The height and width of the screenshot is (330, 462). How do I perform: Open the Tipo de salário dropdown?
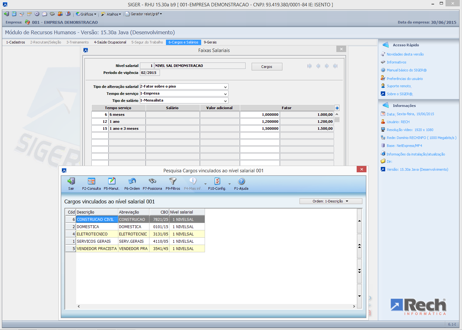[x=225, y=101]
